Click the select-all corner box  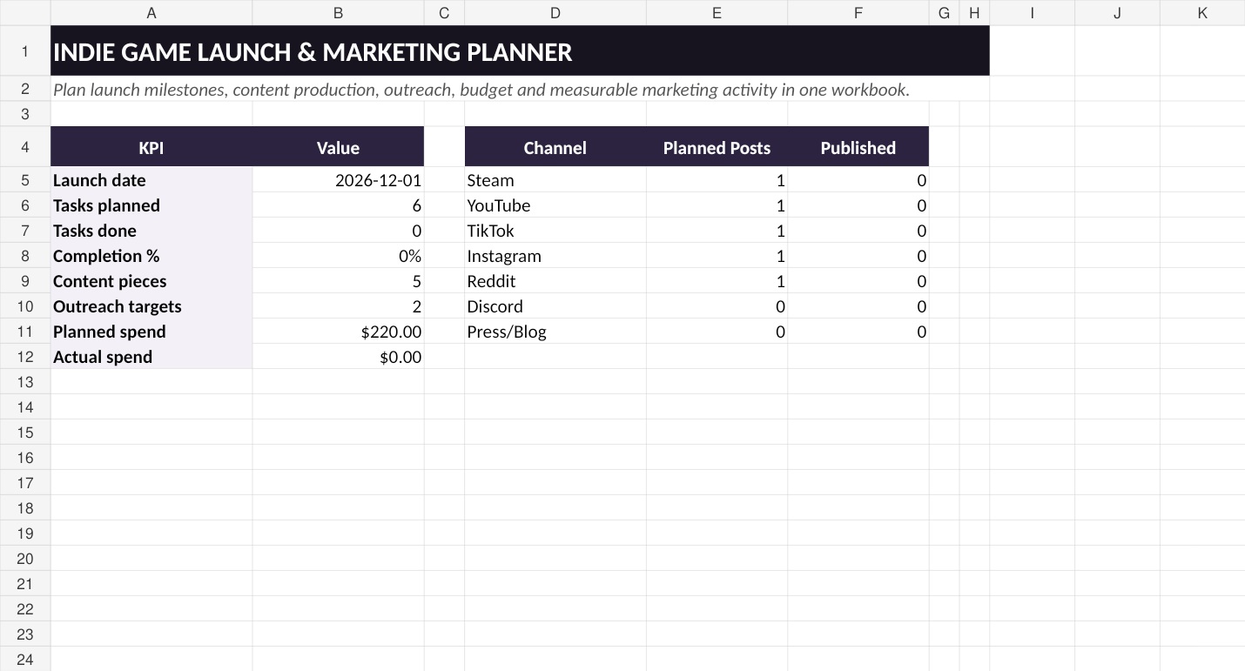[x=25, y=13]
